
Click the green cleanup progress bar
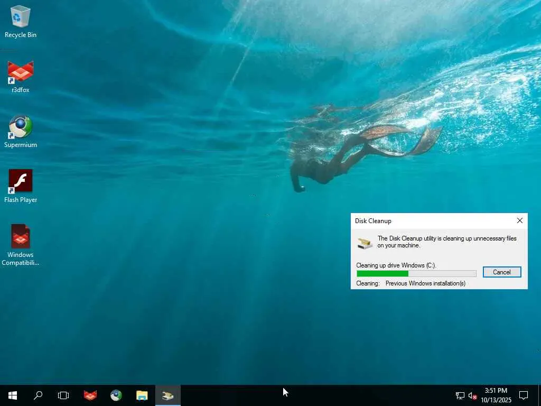[416, 273]
